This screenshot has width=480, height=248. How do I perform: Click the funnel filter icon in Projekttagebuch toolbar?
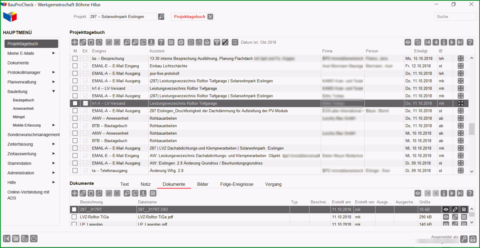tap(217, 42)
